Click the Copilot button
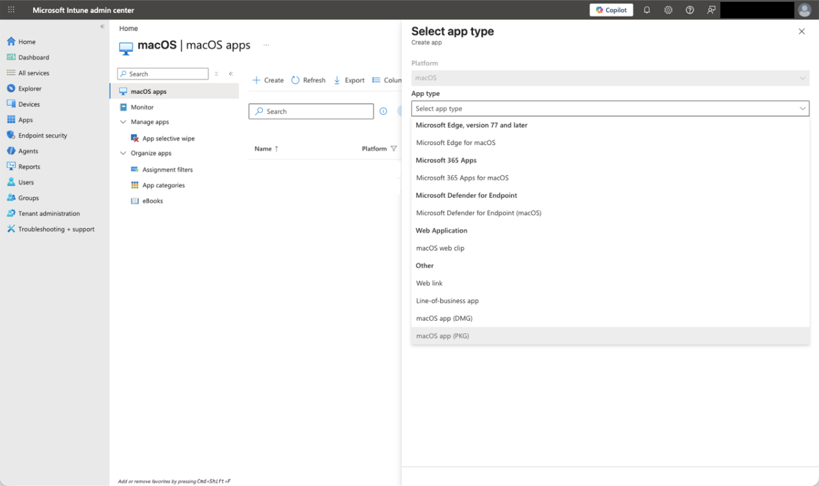 coord(611,10)
